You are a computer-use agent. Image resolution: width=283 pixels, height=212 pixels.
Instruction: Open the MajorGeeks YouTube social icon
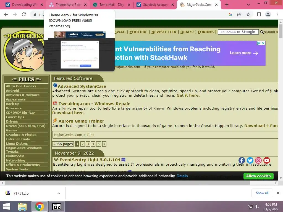click(267, 160)
